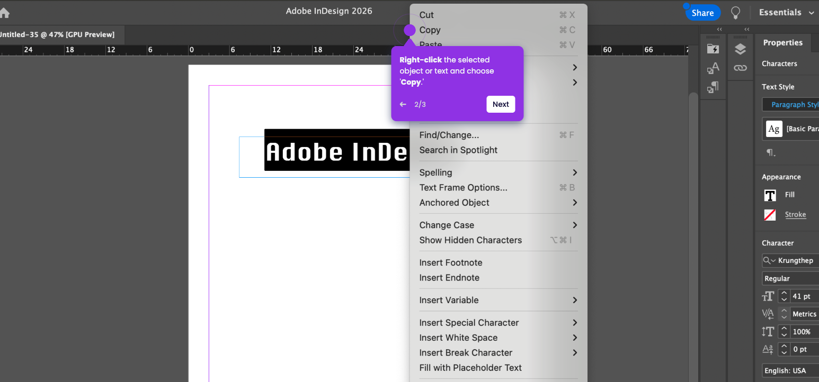Viewport: 819px width, 382px height.
Task: Click the font size TT icon
Action: 768,296
